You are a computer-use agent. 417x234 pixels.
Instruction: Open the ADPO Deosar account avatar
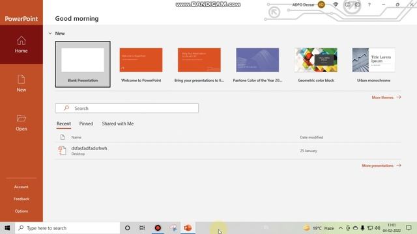321,5
